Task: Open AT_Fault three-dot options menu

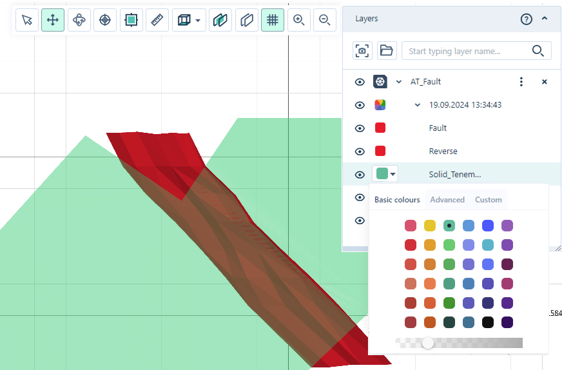Action: [521, 82]
